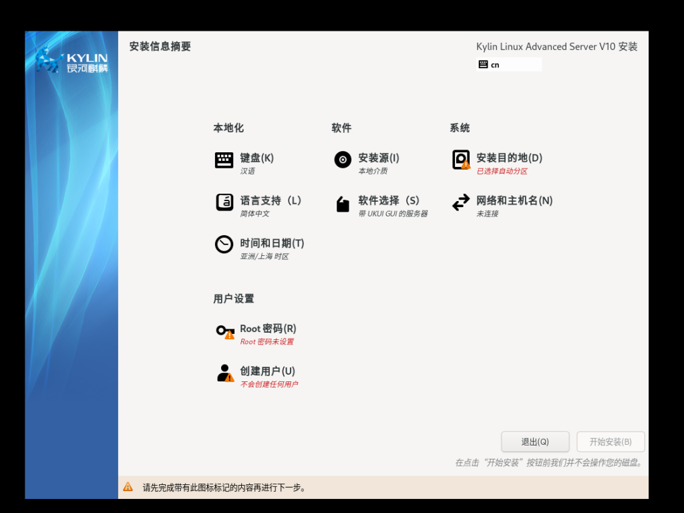Open the 安装目的地(D) disk icon

click(x=461, y=160)
